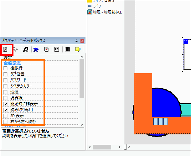Open the Text Options tab icon
Viewport: 191px width, 157px height.
click(x=26, y=49)
